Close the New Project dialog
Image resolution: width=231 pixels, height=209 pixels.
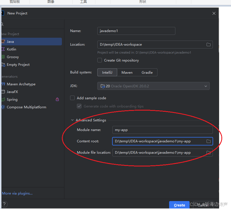tap(214, 13)
